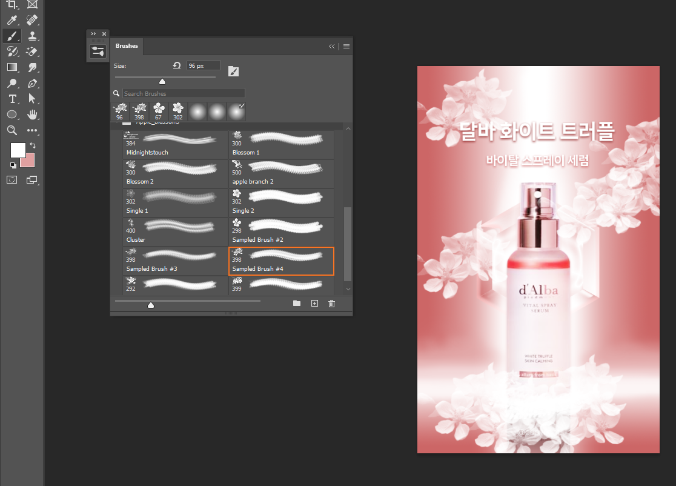
Task: Expand the collapsed panel dock with double arrows
Action: (93, 34)
